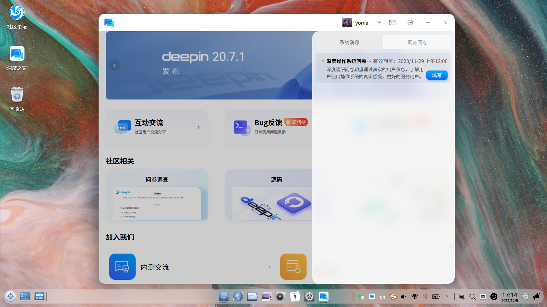Switch the cn input method indicator
The width and height of the screenshot is (547, 307).
click(x=382, y=297)
